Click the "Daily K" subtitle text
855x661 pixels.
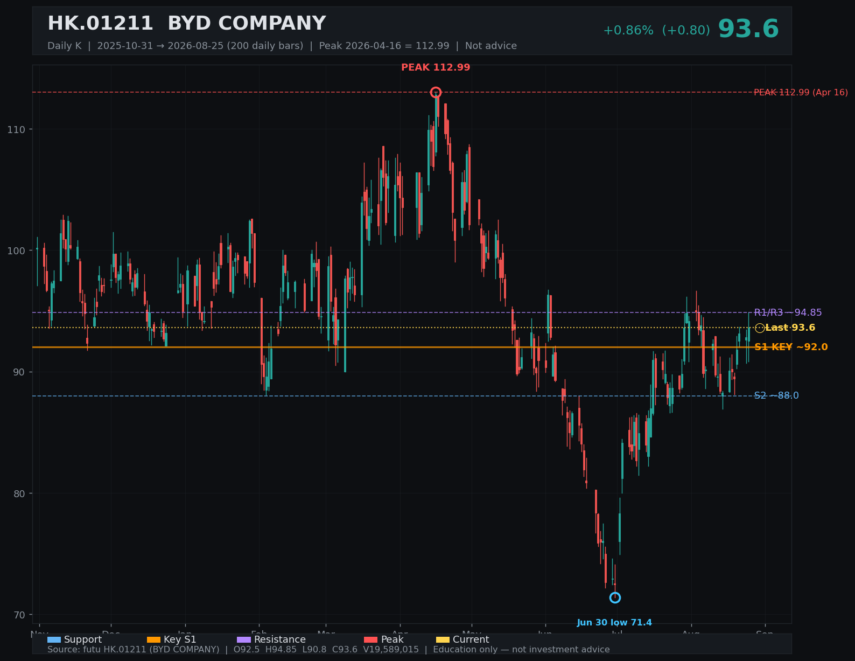point(64,46)
